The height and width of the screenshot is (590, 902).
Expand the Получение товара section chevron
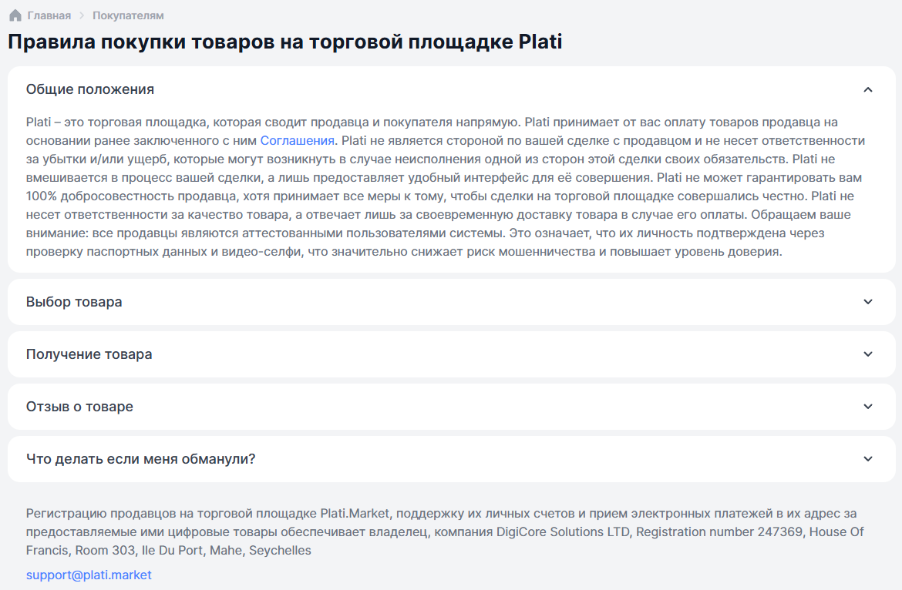pyautogui.click(x=868, y=354)
